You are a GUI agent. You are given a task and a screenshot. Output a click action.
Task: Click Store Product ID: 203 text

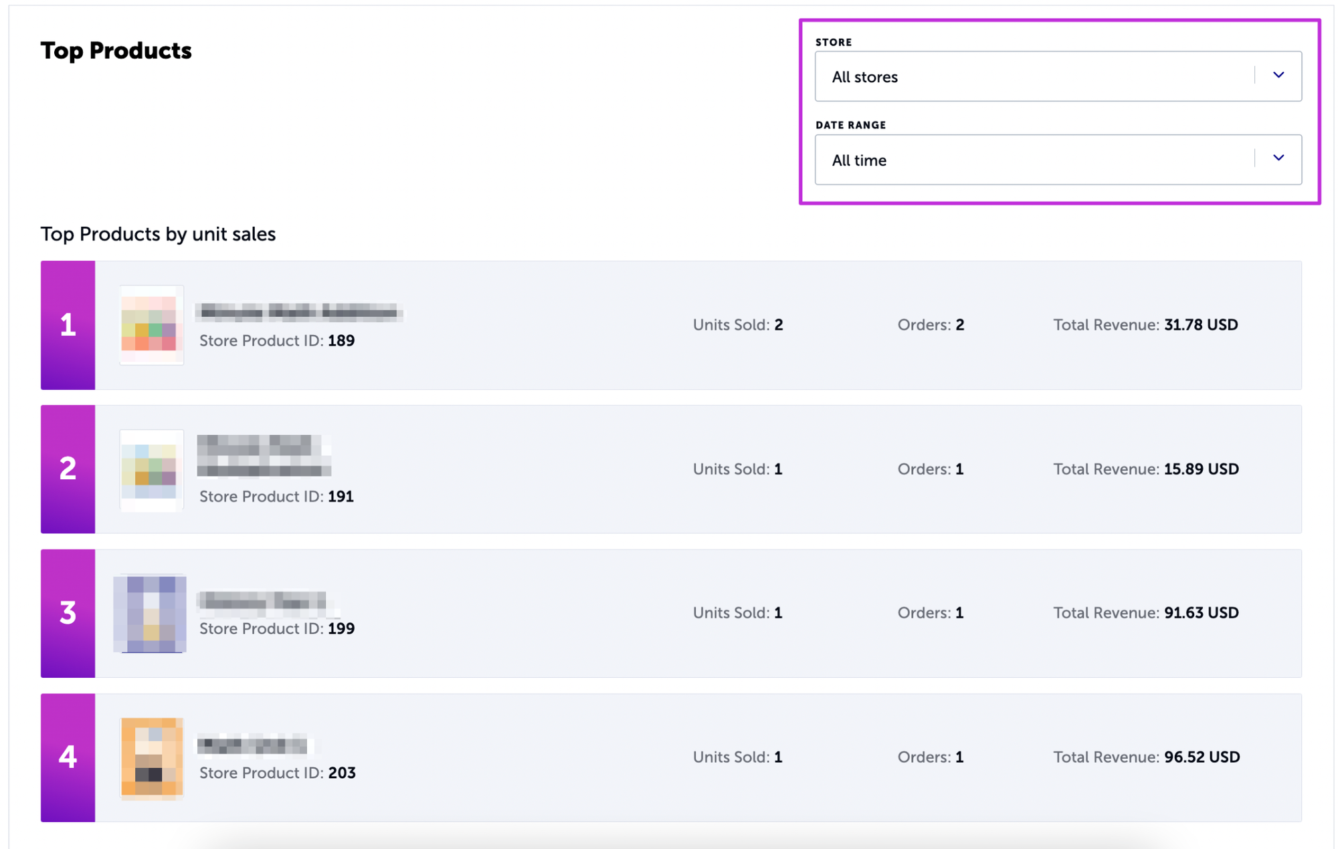[x=278, y=773]
